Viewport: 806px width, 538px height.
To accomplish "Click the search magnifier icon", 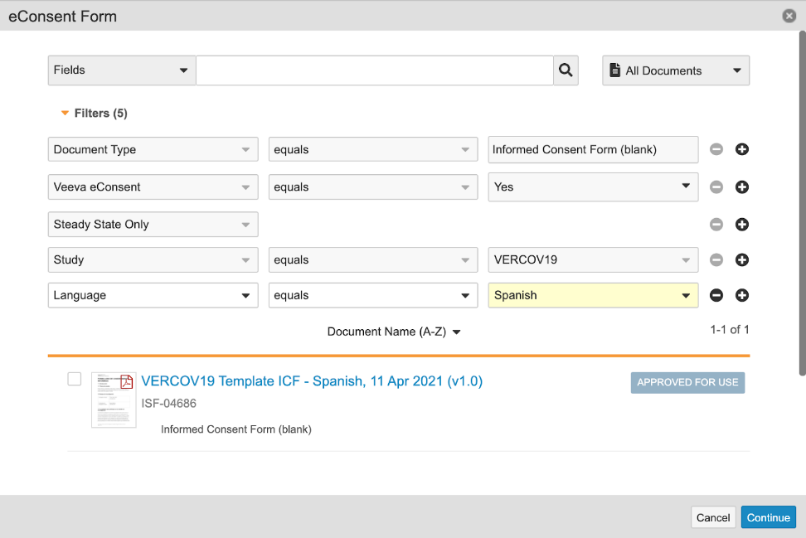I will [x=566, y=70].
